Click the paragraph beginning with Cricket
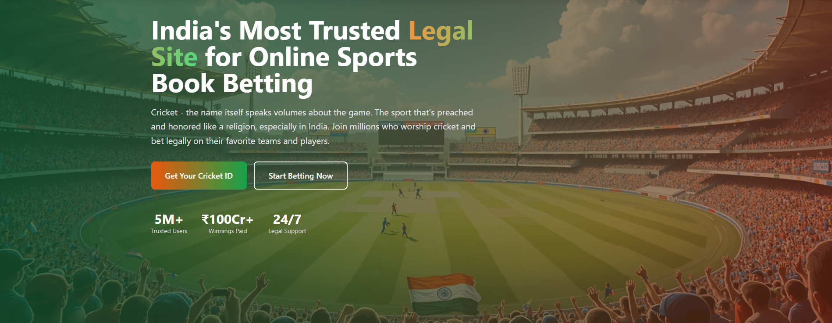 click(x=313, y=126)
